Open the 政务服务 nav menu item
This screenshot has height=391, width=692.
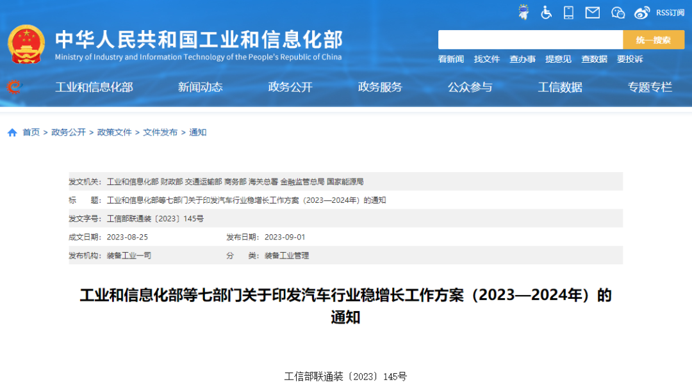[x=380, y=87]
